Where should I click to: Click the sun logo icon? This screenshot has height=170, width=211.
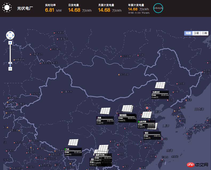(7, 8)
